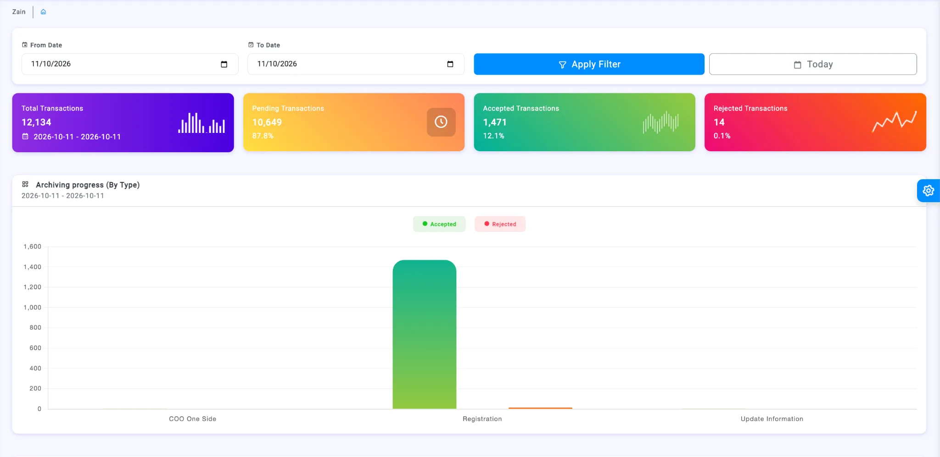Image resolution: width=940 pixels, height=457 pixels.
Task: Click the calendar icon next to To Date label
Action: [251, 45]
